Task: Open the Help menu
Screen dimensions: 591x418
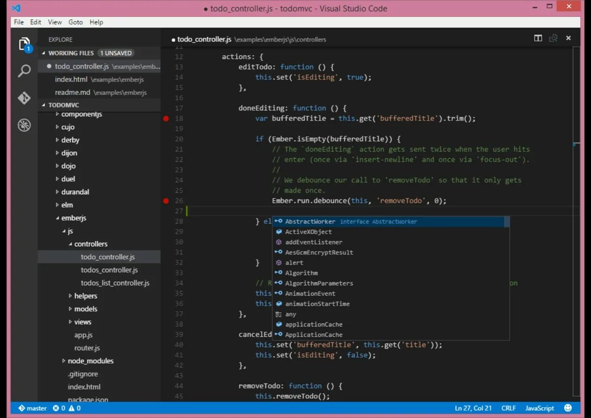Action: 96,22
